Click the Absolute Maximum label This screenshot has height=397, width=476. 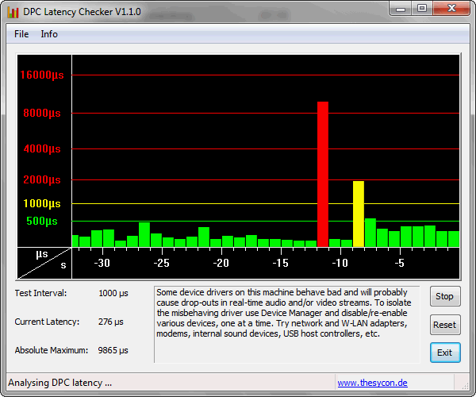point(52,350)
